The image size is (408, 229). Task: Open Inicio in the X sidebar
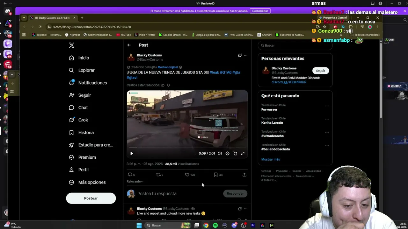[x=79, y=58]
